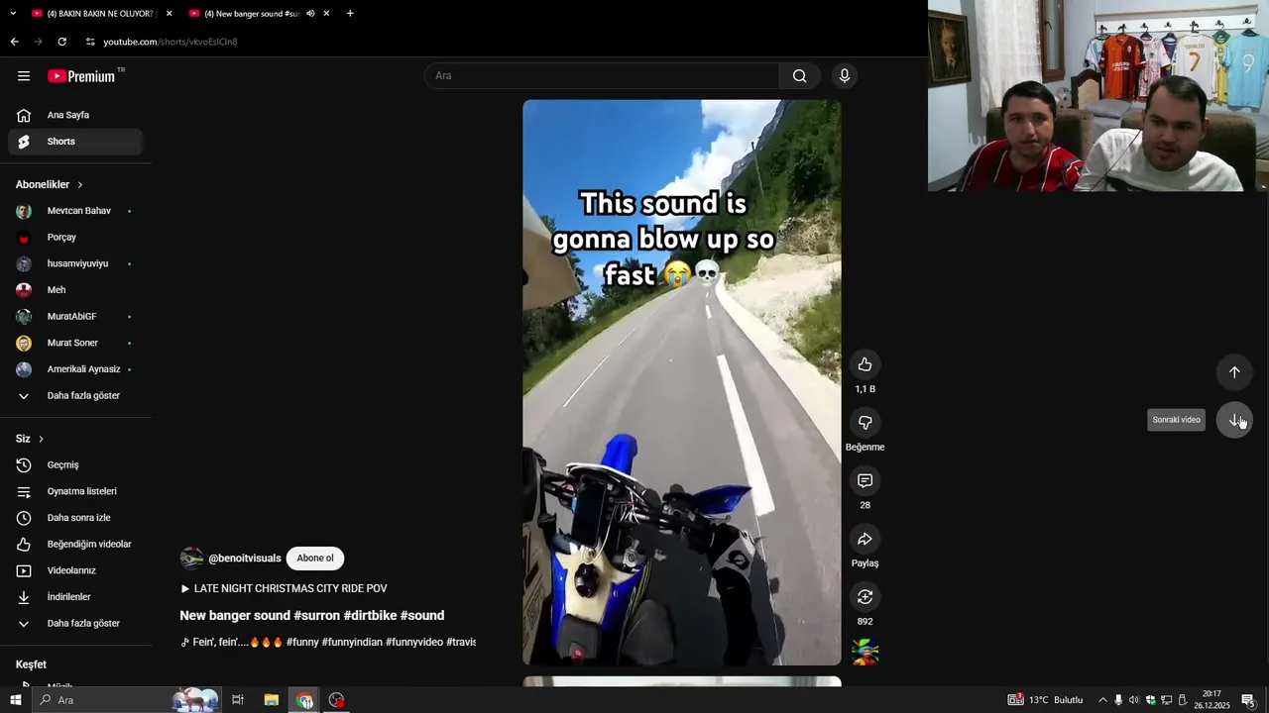
Task: Open Siz section chevron
Action: tap(41, 439)
